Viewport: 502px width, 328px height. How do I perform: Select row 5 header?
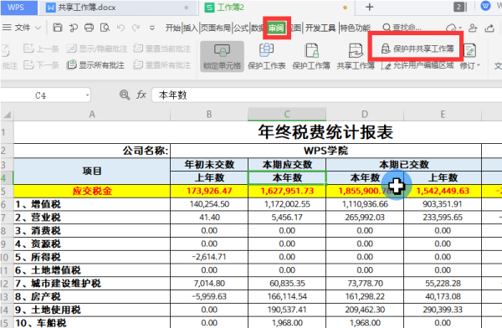(x=7, y=192)
